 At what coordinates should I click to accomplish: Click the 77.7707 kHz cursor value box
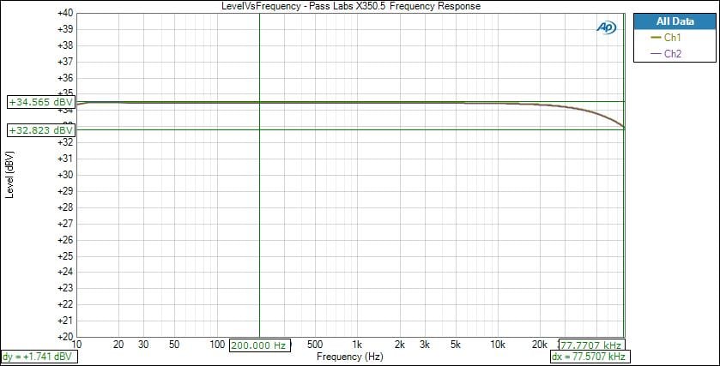click(x=591, y=345)
